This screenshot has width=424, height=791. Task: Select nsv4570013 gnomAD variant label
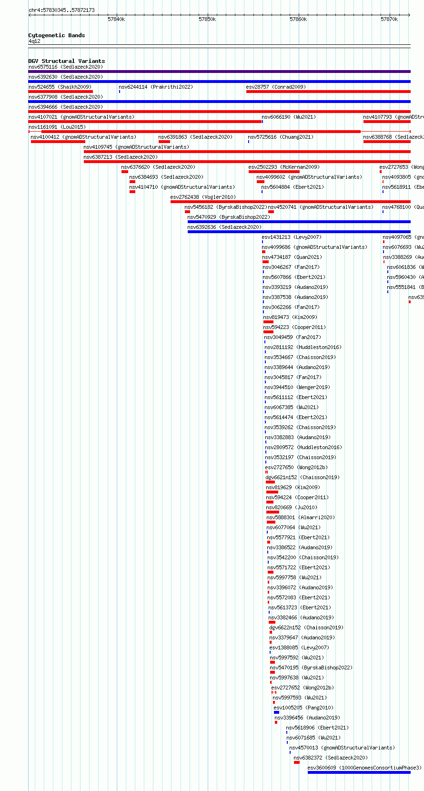(x=342, y=748)
